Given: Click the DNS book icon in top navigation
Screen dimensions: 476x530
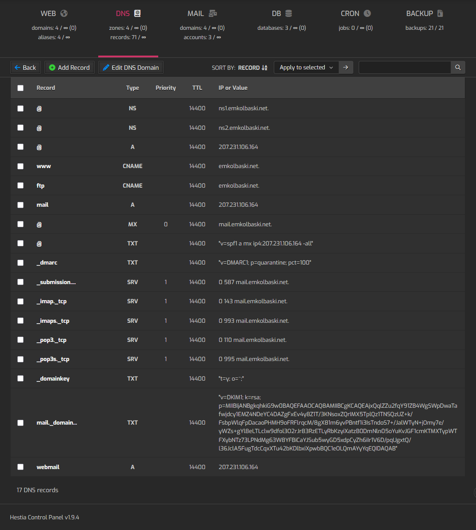Looking at the screenshot, I should click(x=138, y=13).
